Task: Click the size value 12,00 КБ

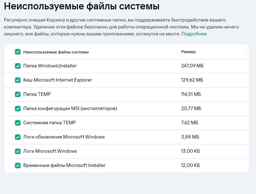Action: [191, 165]
